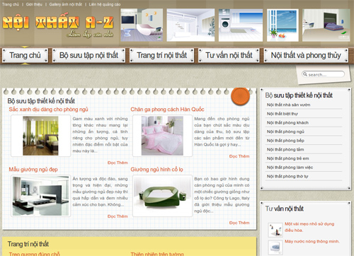Screen dimensions: 354x256
Task: Click the magnifier icon in search box
Action: [x=305, y=74]
